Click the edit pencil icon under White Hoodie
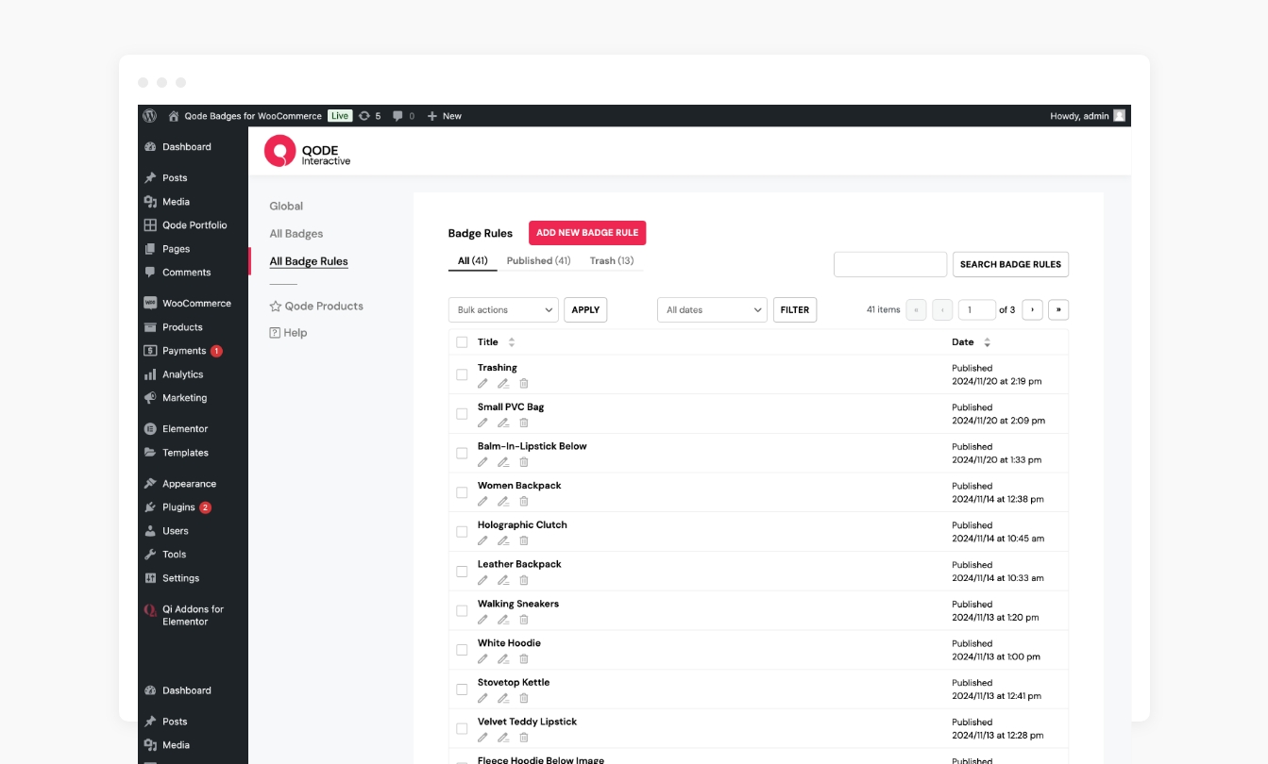This screenshot has height=764, width=1268. pyautogui.click(x=482, y=658)
